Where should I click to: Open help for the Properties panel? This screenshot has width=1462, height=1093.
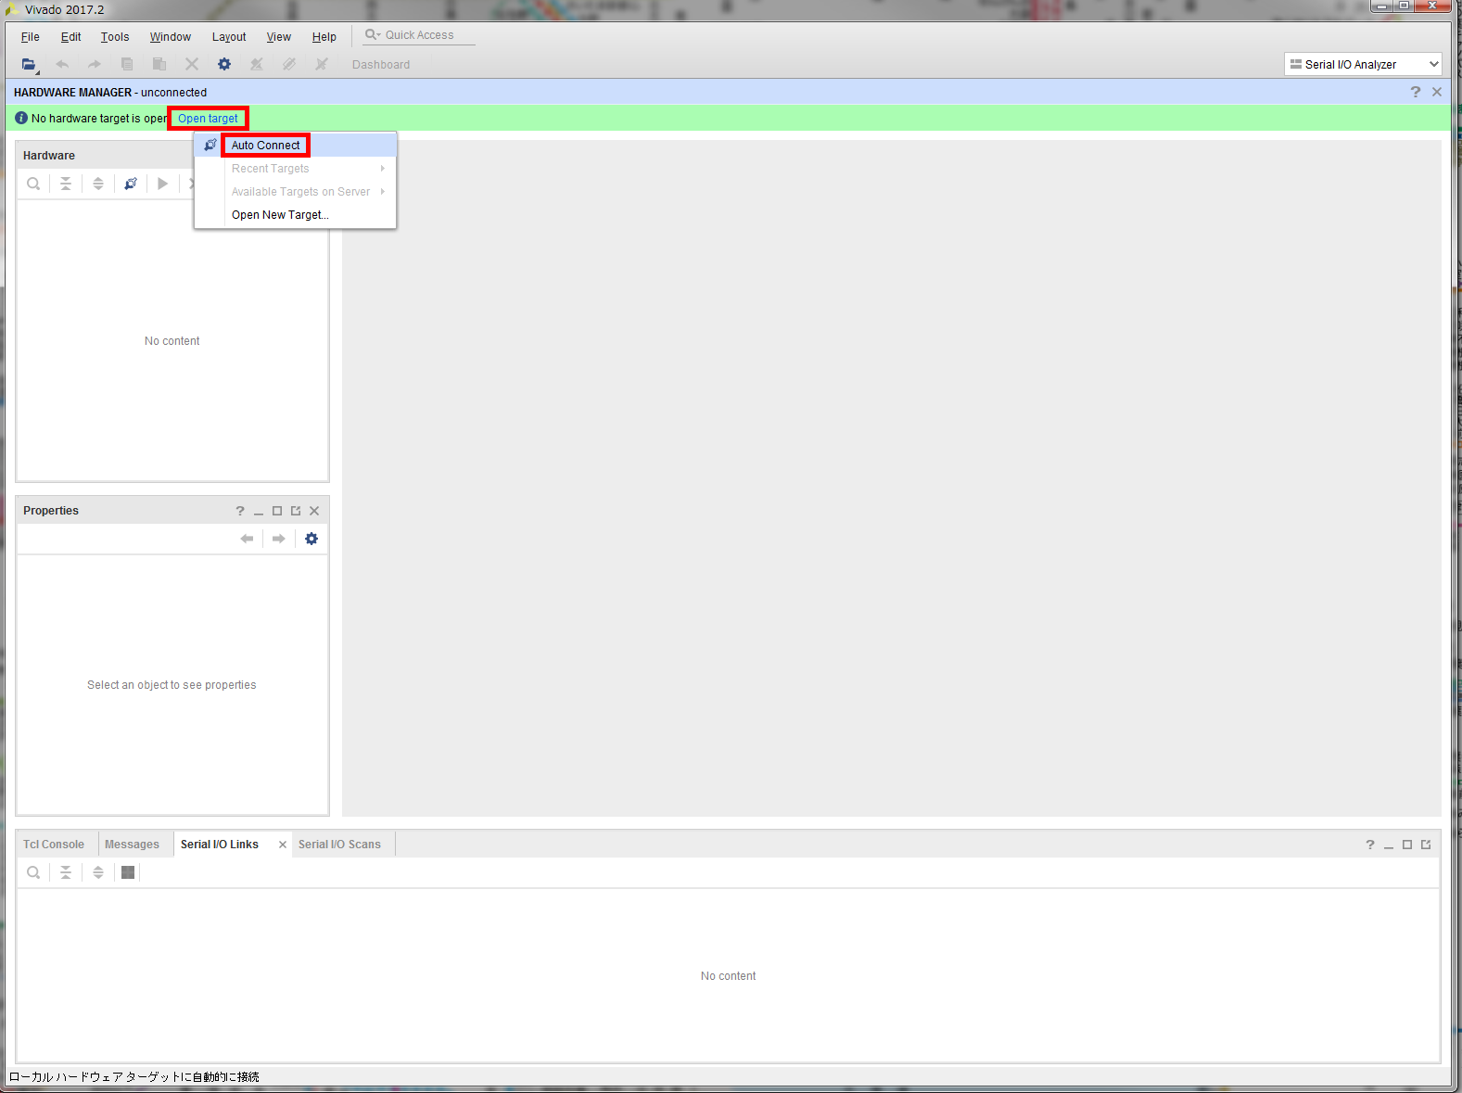tap(240, 511)
